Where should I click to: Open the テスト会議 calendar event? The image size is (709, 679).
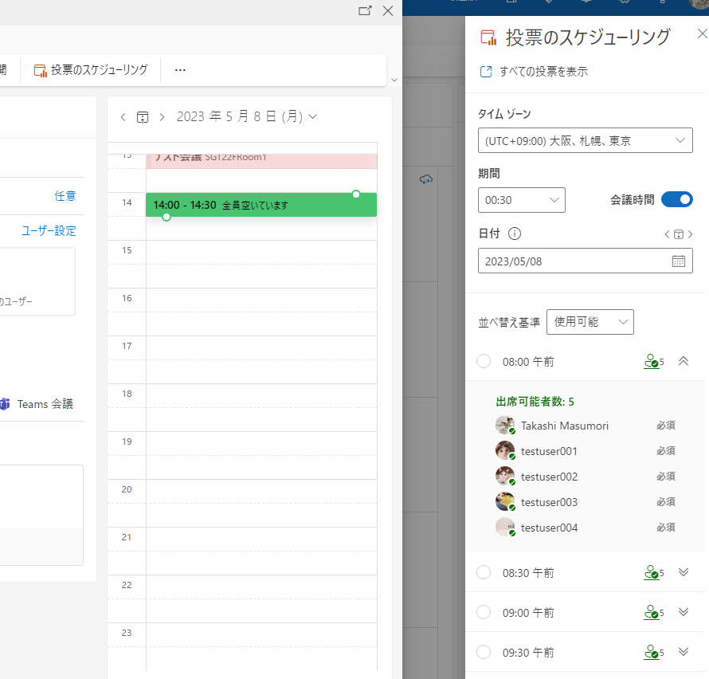pos(261,161)
